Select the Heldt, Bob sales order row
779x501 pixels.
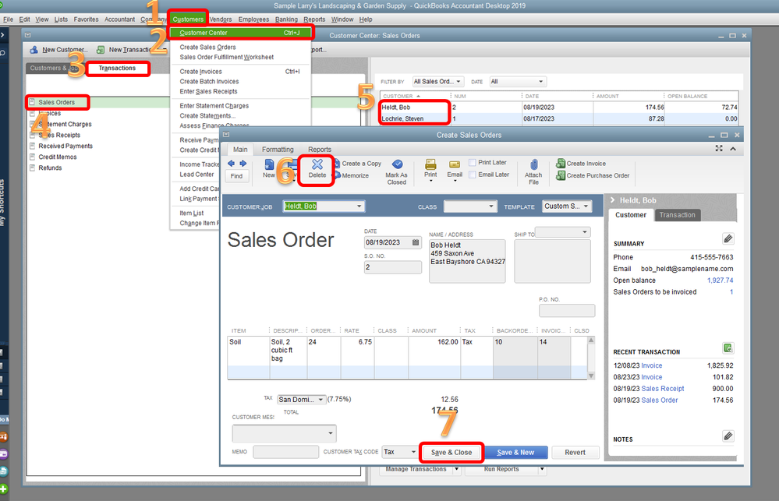559,108
